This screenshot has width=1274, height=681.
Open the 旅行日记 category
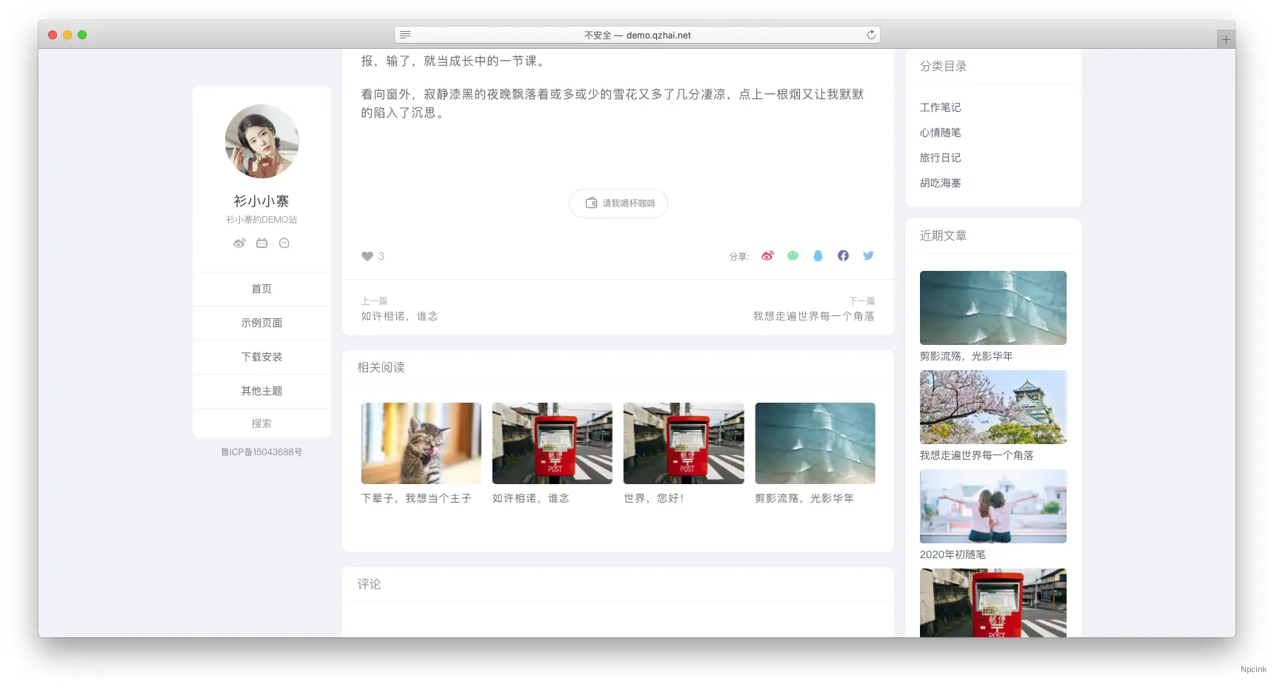point(940,158)
